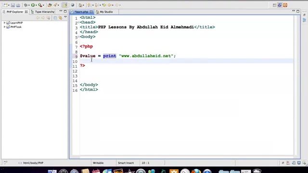
Task: Click the Previous Annotation icon
Action: tap(97, 5)
